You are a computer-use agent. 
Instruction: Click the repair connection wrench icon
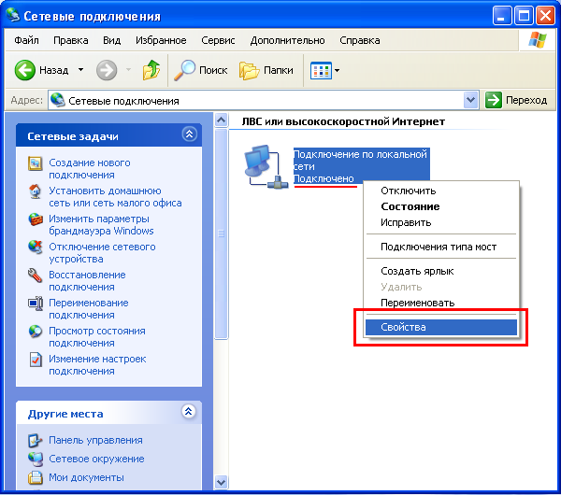pyautogui.click(x=36, y=276)
